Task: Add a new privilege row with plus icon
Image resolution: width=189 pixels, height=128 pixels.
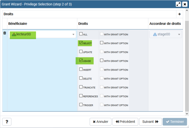Action: click(179, 14)
